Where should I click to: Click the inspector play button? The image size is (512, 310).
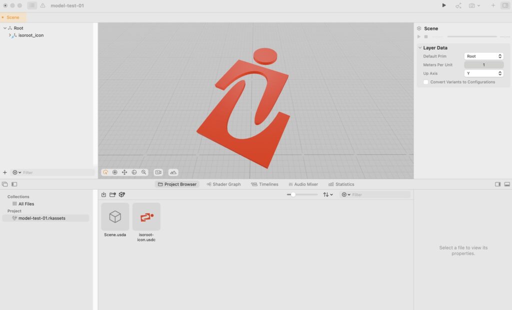click(x=419, y=36)
